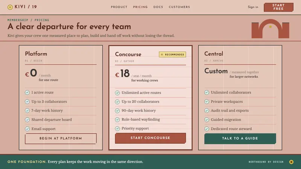The image size is (301, 169).
Task: Click check icon beside Up to 20 collaborators
Action: pos(117,102)
